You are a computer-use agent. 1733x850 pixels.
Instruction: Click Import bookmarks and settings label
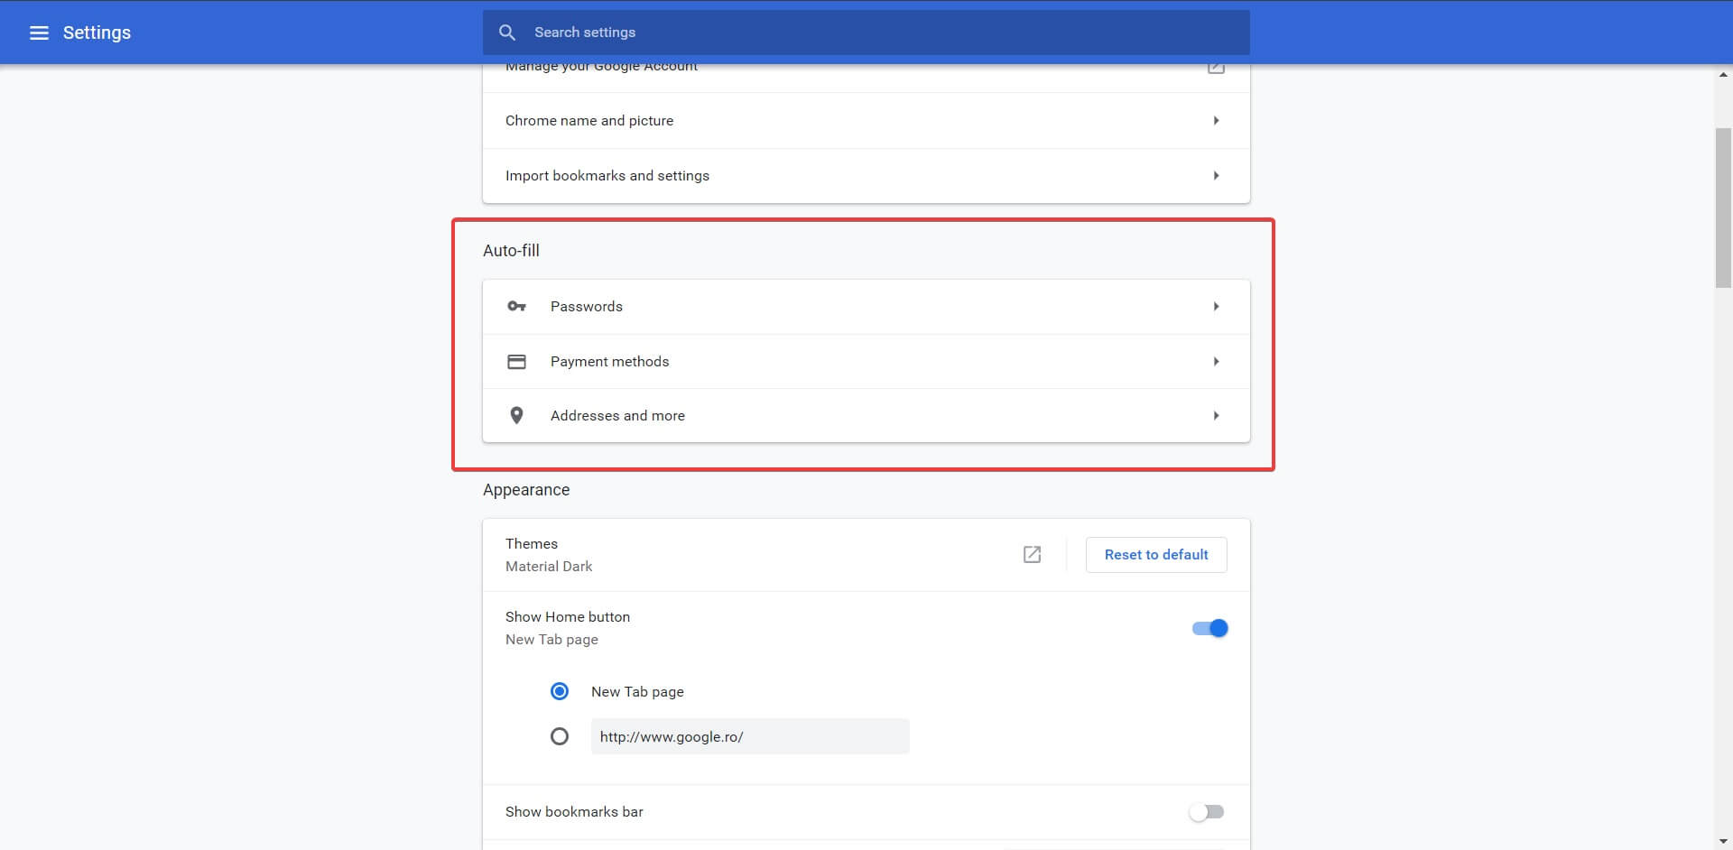click(x=607, y=176)
